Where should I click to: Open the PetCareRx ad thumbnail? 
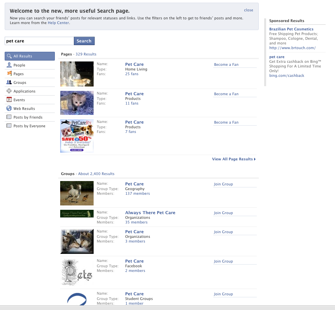pos(77,136)
